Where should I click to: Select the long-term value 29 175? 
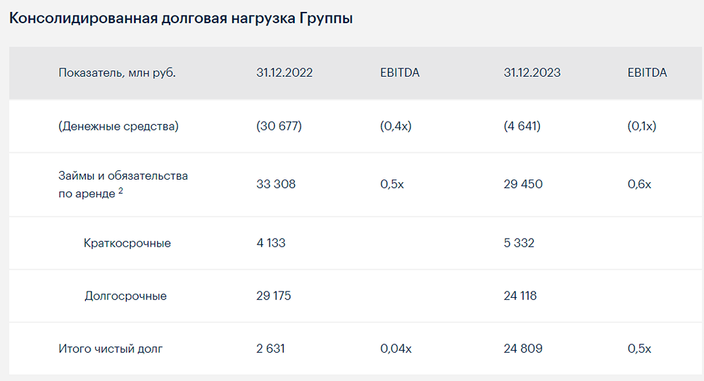pyautogui.click(x=274, y=296)
